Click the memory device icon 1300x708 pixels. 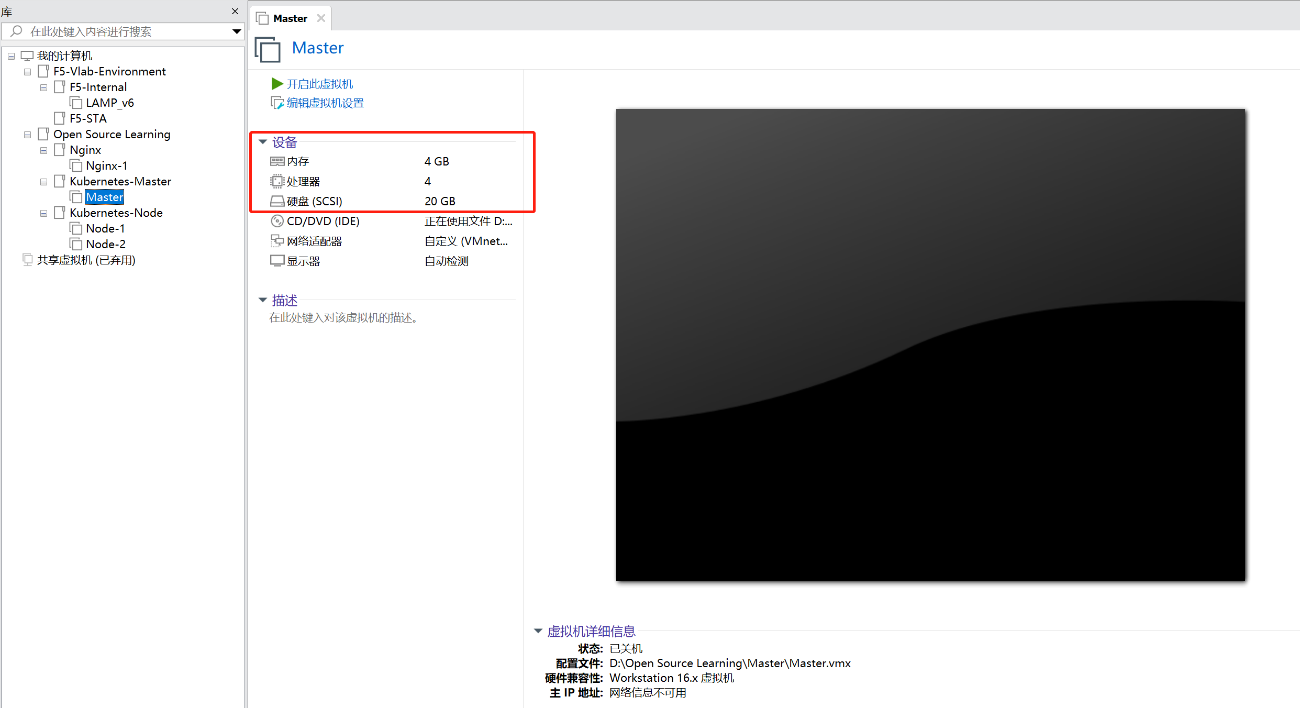277,161
